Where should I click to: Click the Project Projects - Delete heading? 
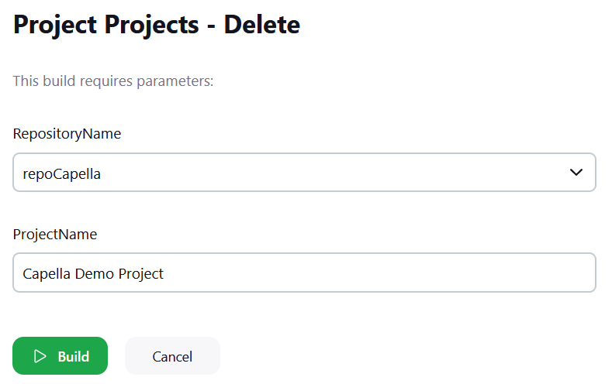(157, 25)
